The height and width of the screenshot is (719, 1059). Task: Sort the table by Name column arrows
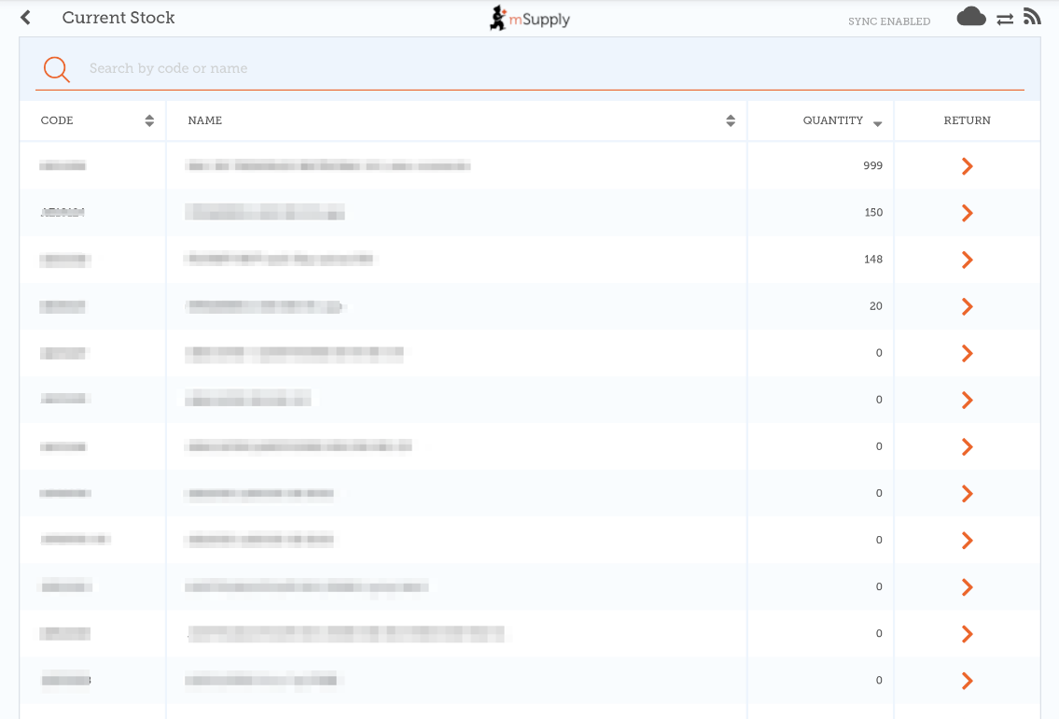coord(731,120)
